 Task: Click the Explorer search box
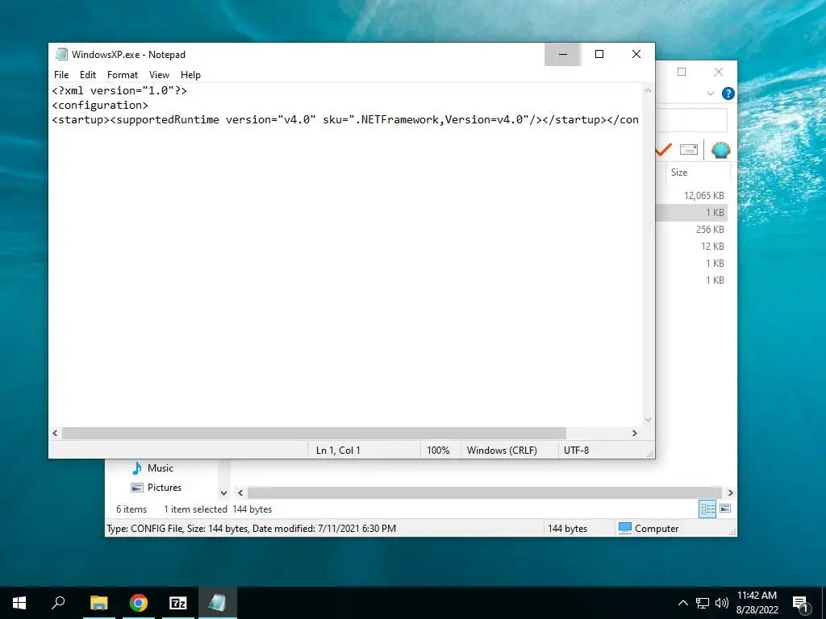click(691, 121)
